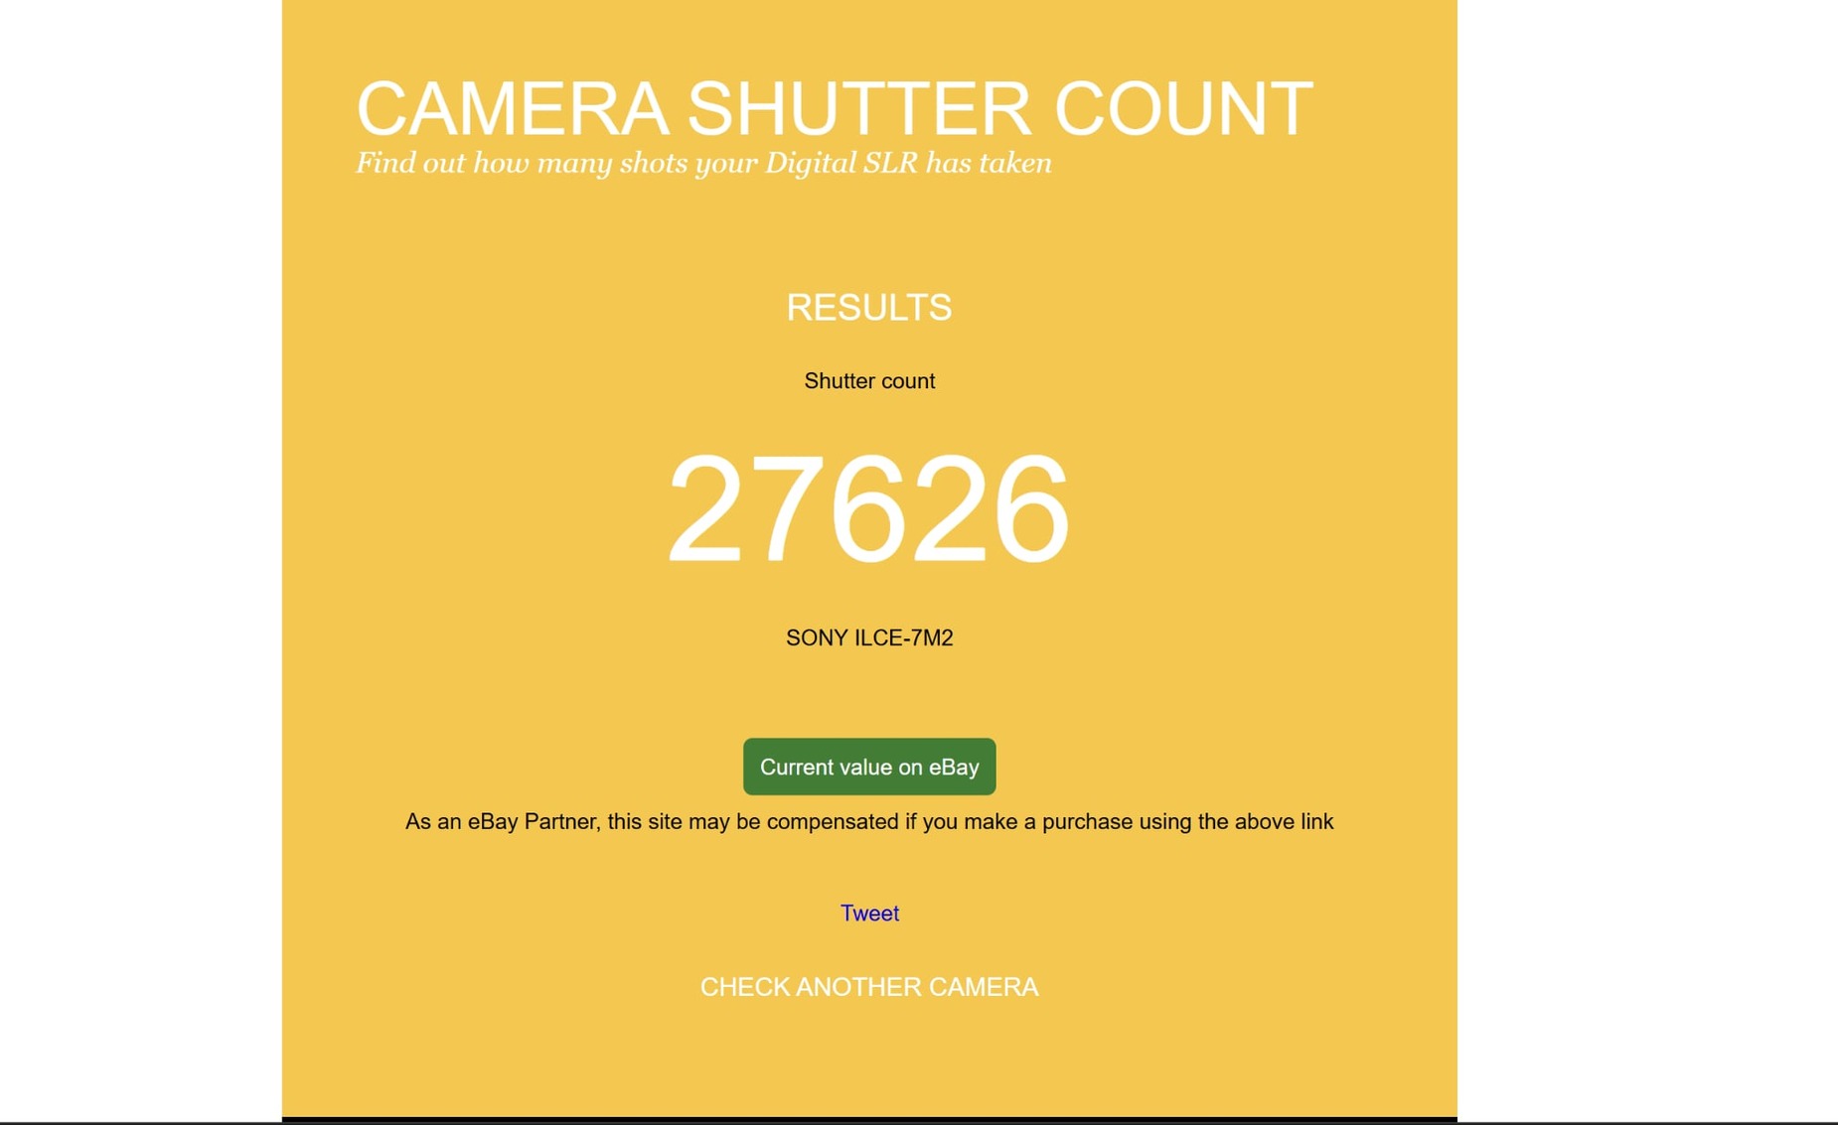The image size is (1838, 1125).
Task: Click 'eBay Partner' in the disclosure sentence
Action: pos(532,822)
